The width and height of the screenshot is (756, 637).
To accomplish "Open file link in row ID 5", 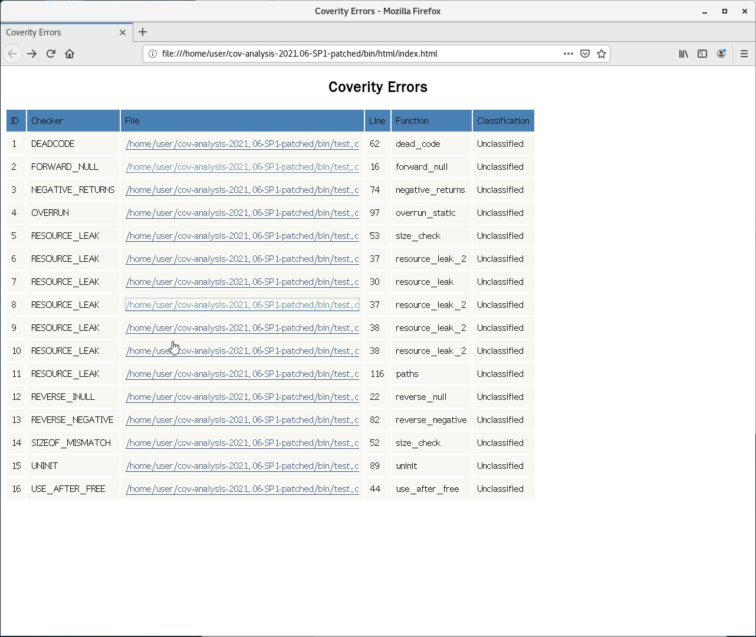I will click(242, 236).
